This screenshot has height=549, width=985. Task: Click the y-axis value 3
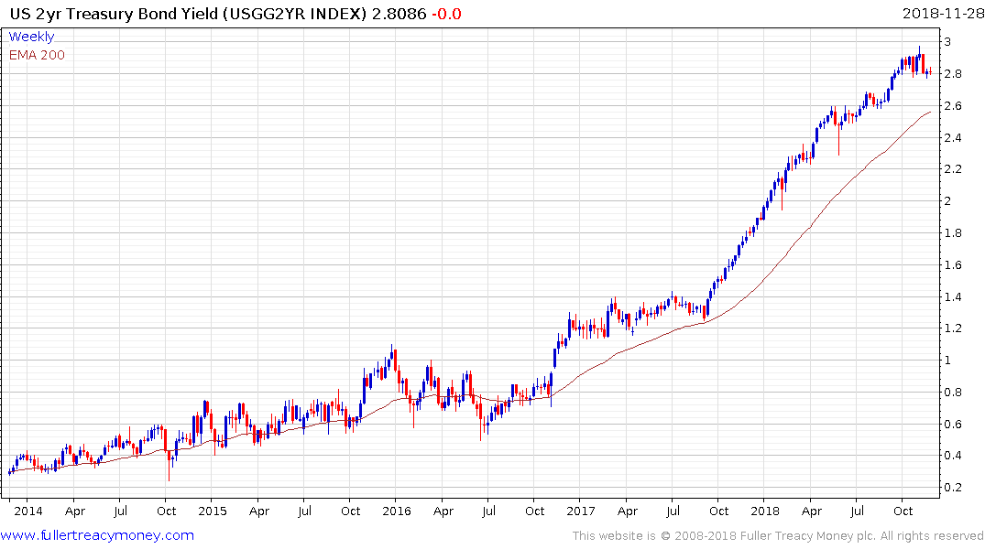pyautogui.click(x=947, y=42)
